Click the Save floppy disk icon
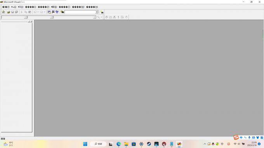 tap(13, 12)
